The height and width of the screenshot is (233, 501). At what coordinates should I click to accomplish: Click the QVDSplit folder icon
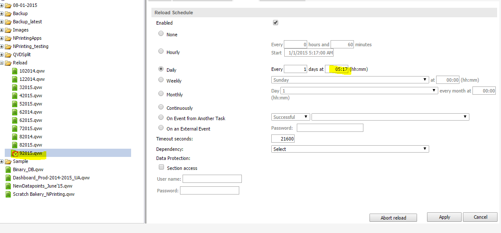pyautogui.click(x=8, y=54)
